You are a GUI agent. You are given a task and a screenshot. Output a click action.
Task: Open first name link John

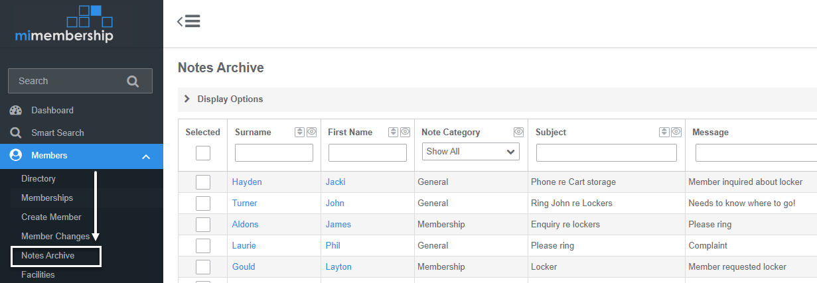pos(335,203)
